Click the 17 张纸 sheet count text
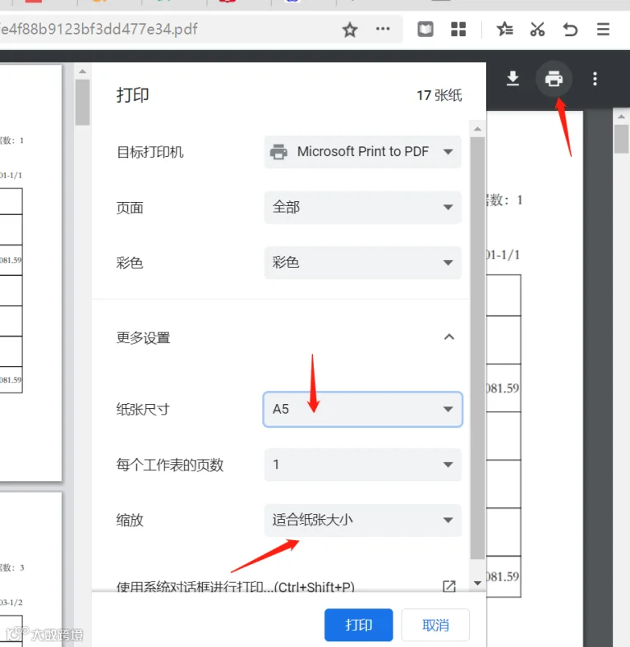 439,95
